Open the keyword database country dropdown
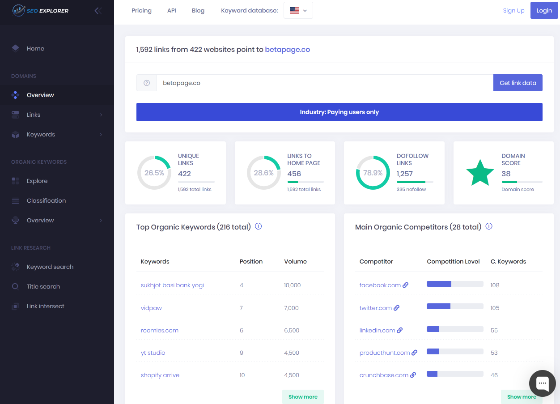560x404 pixels. pos(298,10)
